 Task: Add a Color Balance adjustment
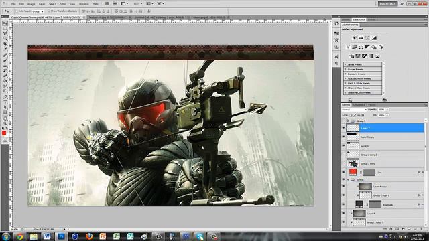361,47
